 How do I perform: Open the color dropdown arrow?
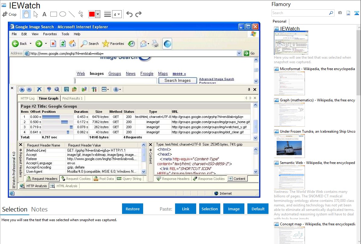coord(98,14)
